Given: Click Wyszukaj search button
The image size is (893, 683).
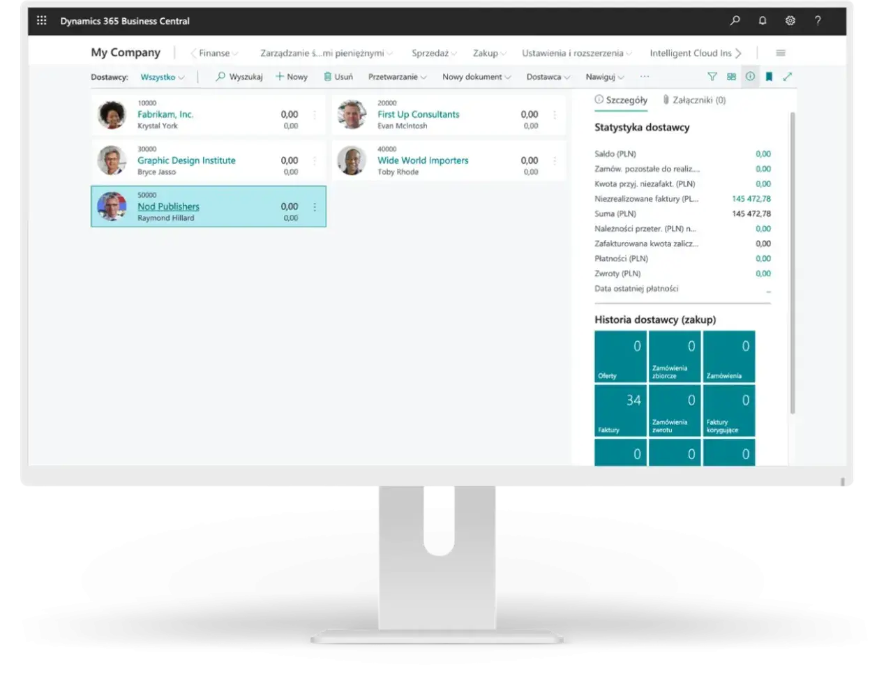Looking at the screenshot, I should (x=239, y=77).
